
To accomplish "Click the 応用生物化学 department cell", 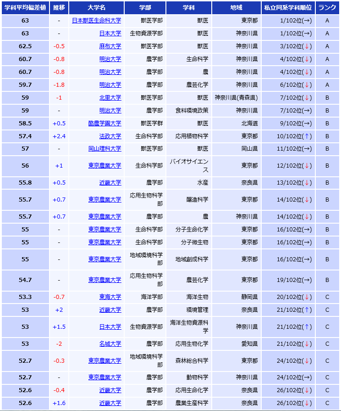I will point(189,343).
